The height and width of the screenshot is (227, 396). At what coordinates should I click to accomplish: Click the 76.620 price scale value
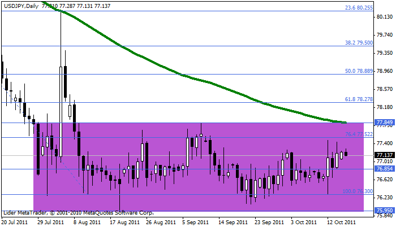[385, 180]
